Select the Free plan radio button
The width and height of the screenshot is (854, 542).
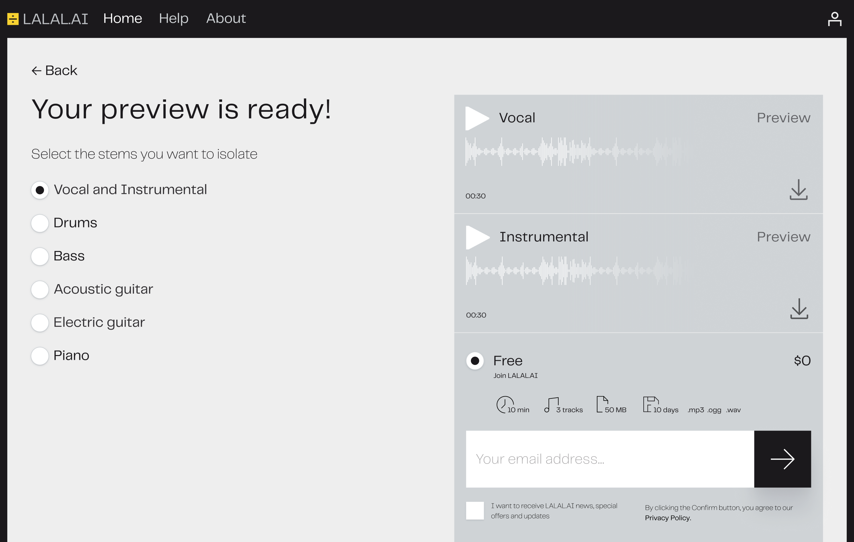tap(475, 361)
